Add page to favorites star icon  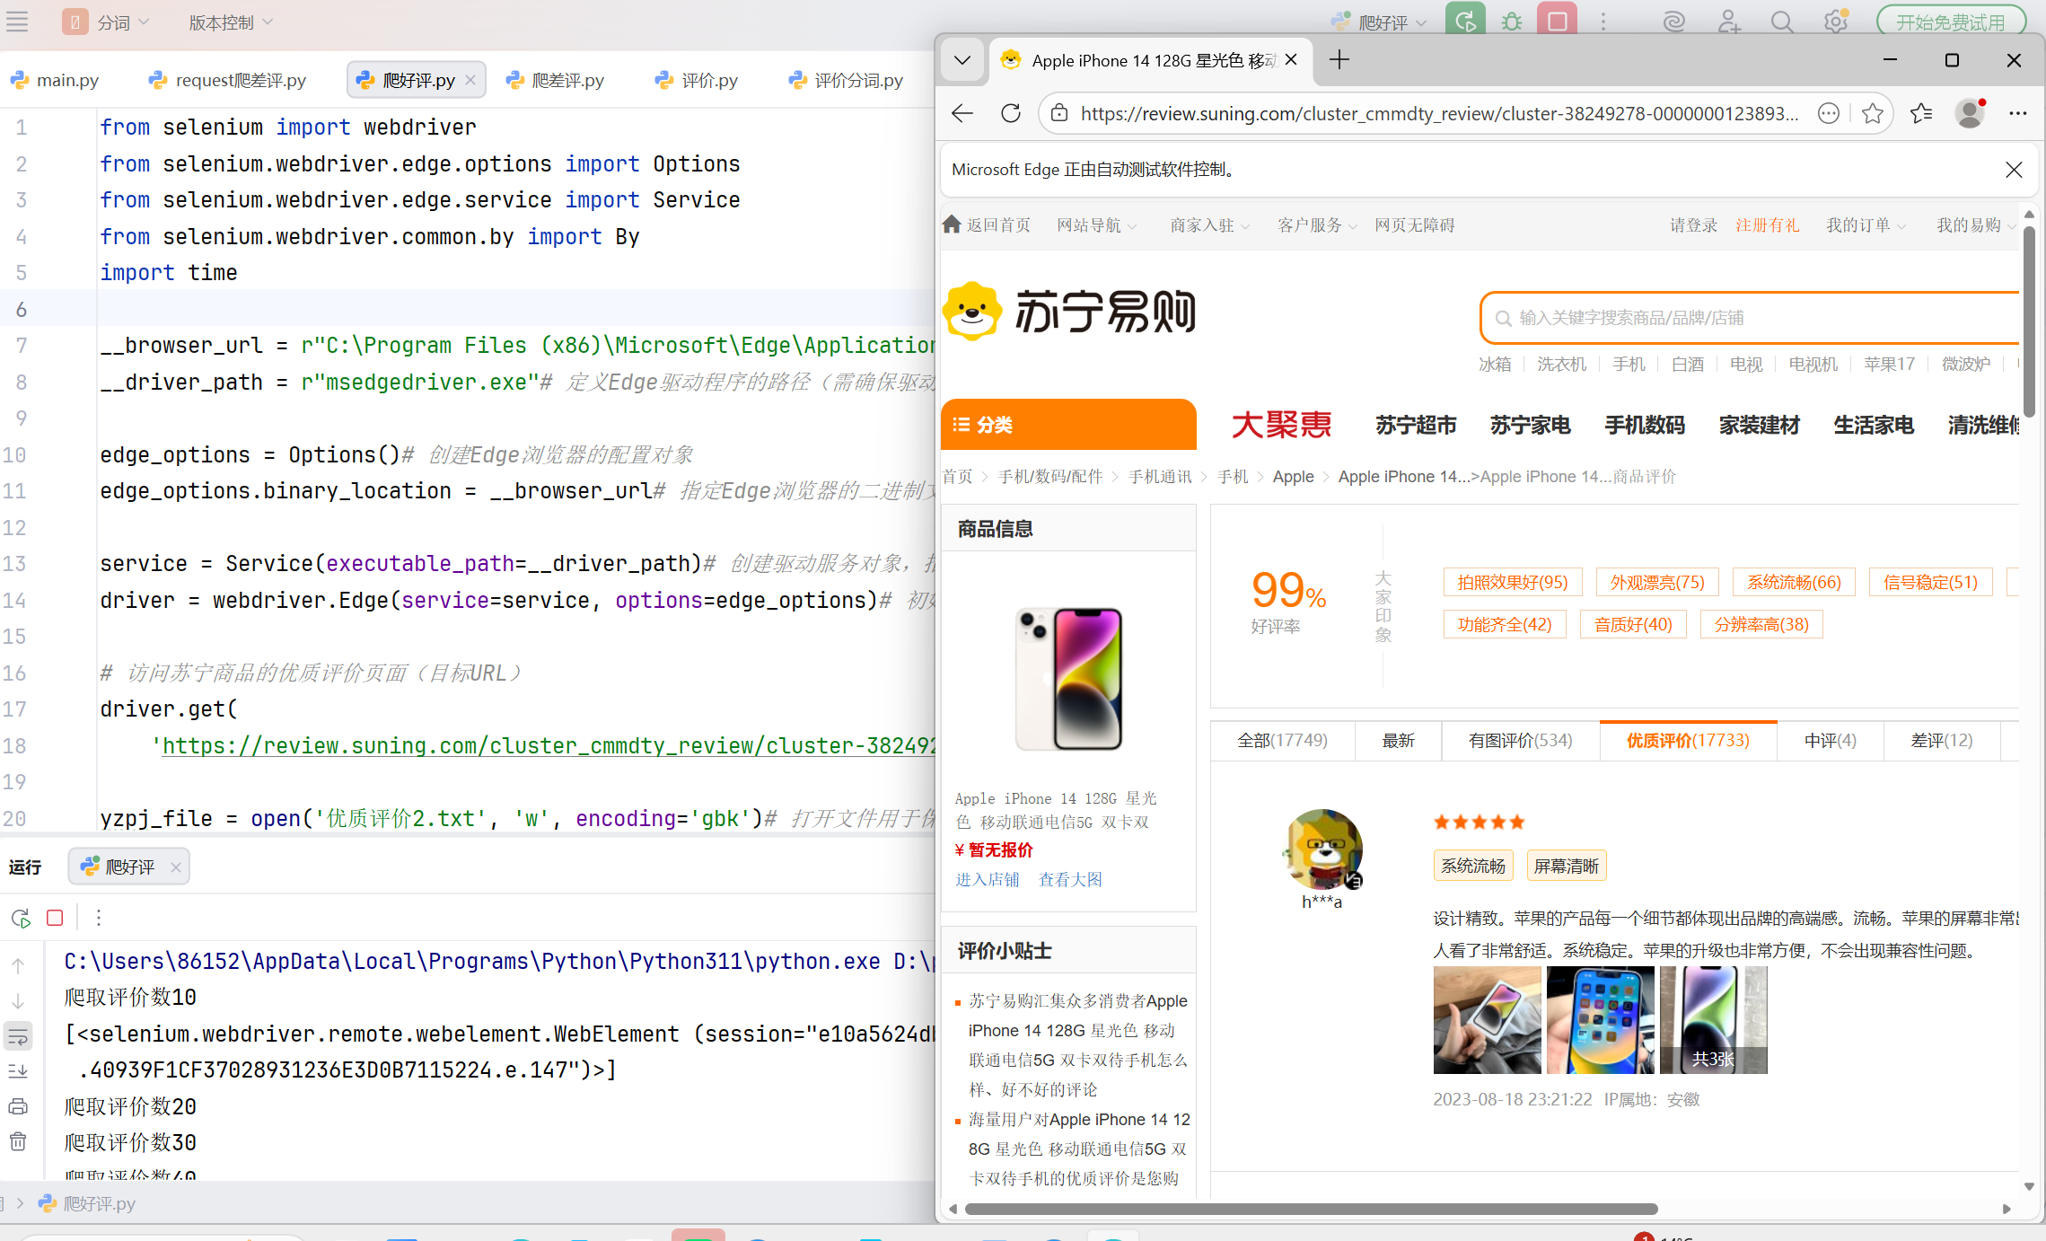click(x=1873, y=113)
